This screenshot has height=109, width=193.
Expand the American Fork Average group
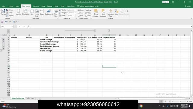[3, 42]
